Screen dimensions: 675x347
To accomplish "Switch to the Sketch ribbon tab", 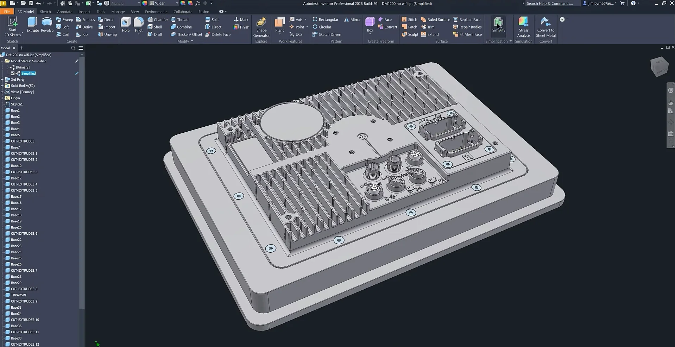I will (45, 11).
